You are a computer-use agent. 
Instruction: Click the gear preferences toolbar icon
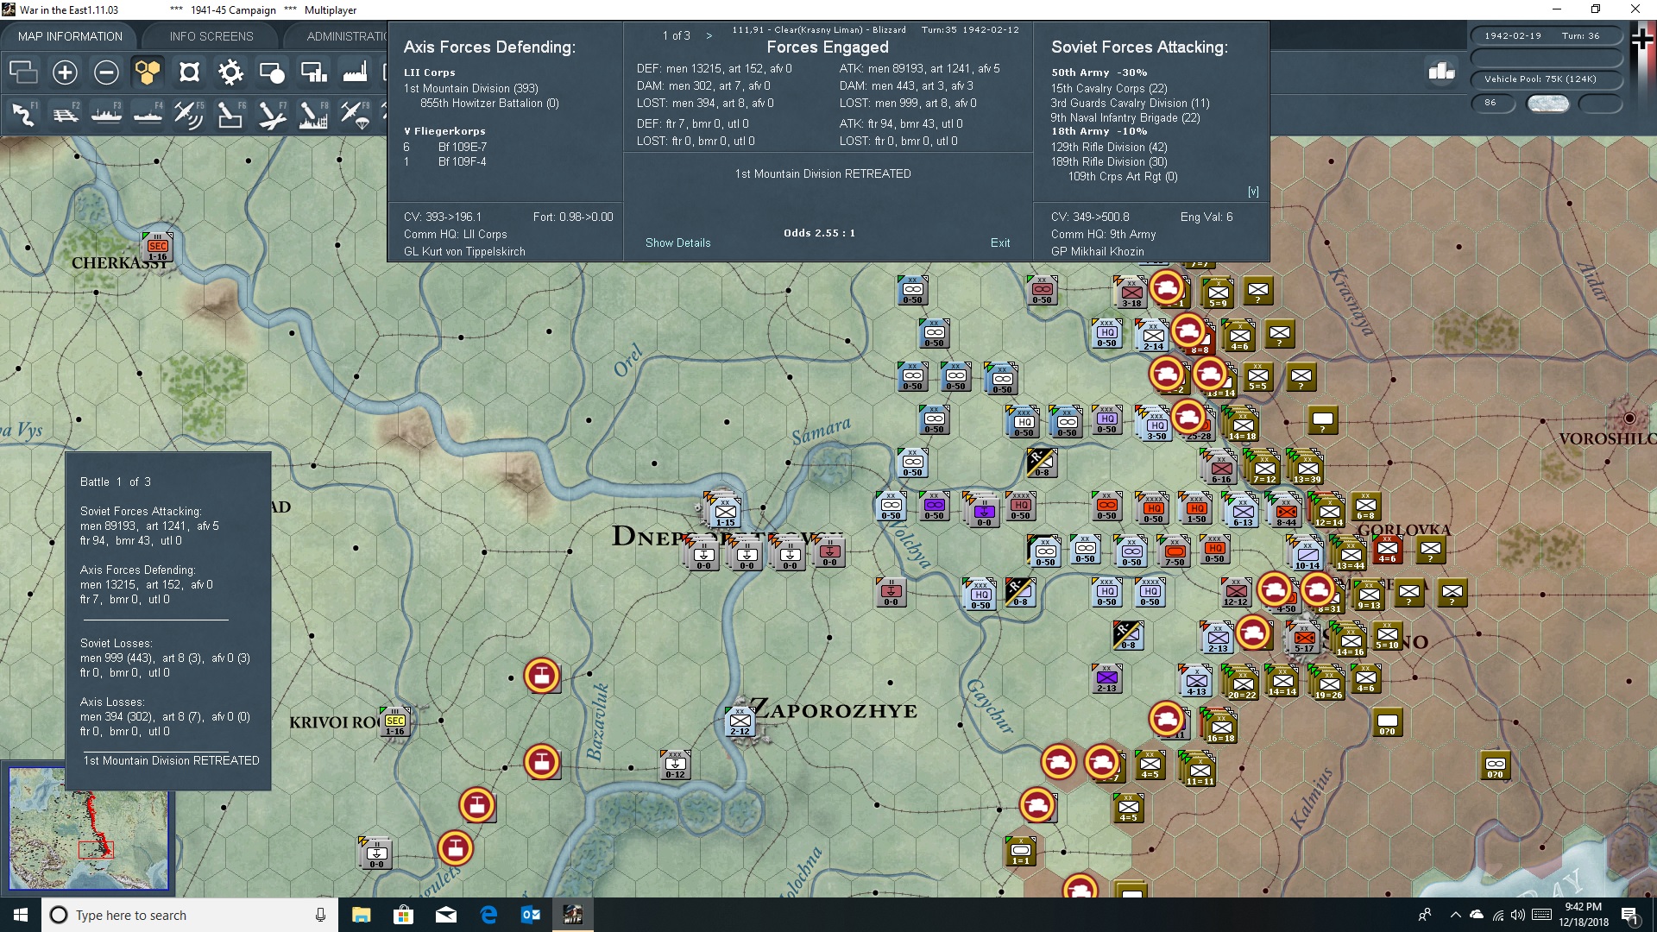click(x=230, y=72)
